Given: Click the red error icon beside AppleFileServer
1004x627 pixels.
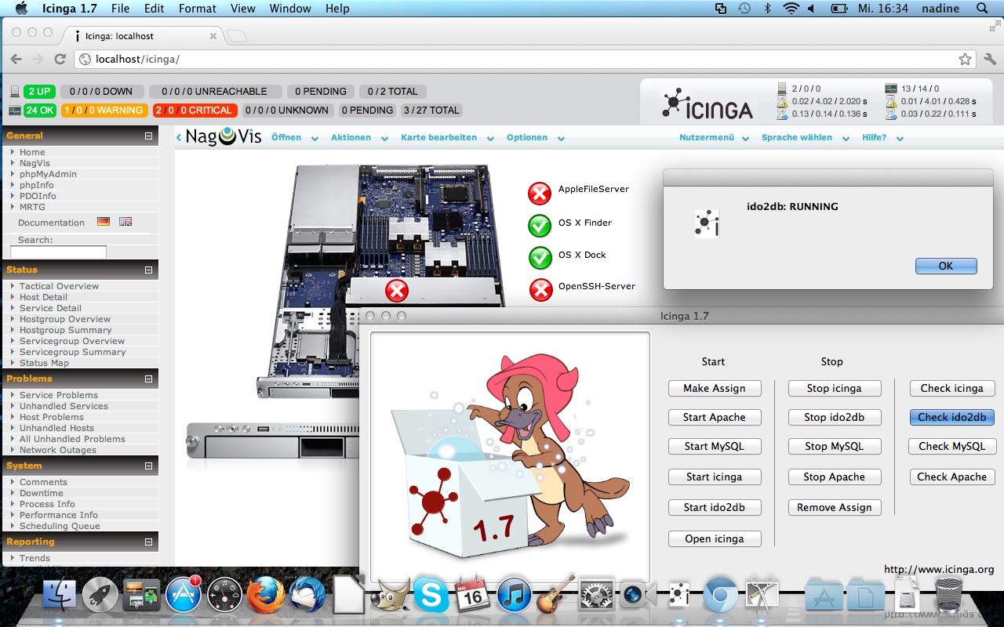Looking at the screenshot, I should point(540,193).
